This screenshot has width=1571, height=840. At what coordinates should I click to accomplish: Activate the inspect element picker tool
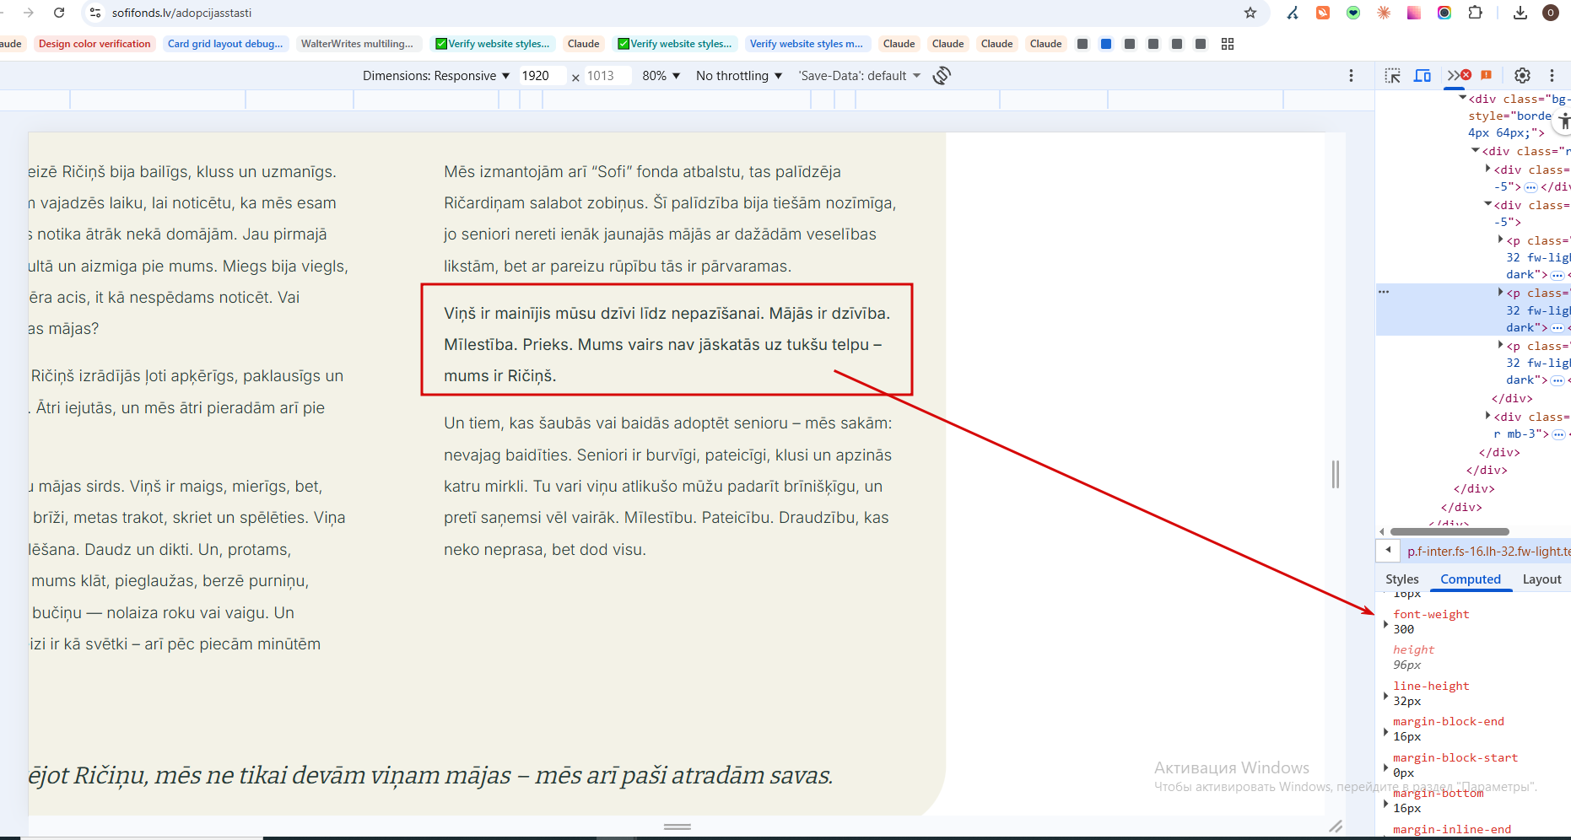click(1393, 75)
